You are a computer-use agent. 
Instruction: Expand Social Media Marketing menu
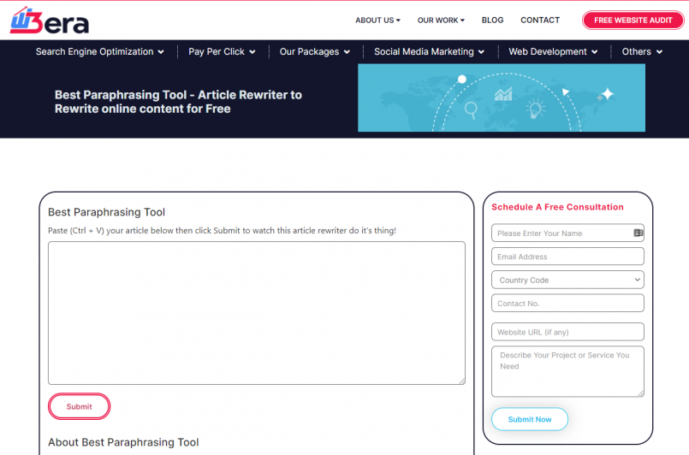click(430, 52)
